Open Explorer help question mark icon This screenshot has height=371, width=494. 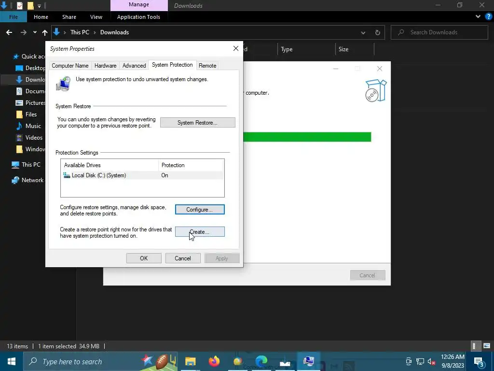point(488,16)
